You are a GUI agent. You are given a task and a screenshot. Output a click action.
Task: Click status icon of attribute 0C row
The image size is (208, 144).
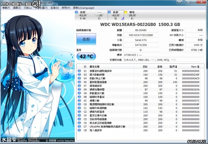79,101
